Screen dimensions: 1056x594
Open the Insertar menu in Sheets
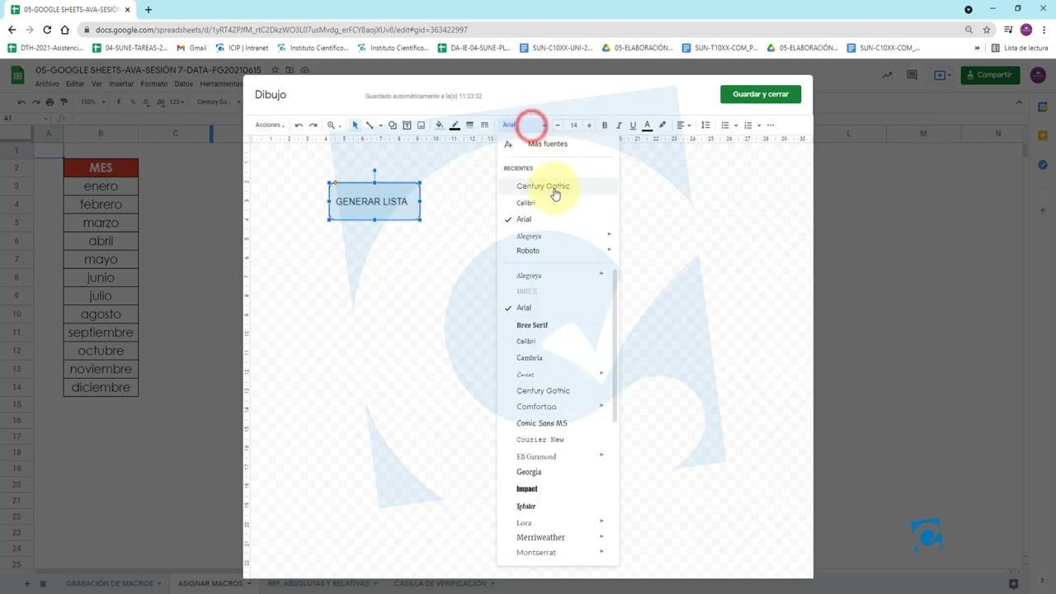click(x=121, y=84)
